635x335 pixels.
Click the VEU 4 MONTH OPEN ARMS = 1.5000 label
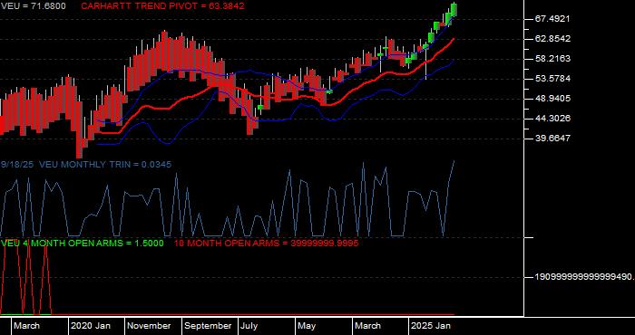[x=83, y=244]
